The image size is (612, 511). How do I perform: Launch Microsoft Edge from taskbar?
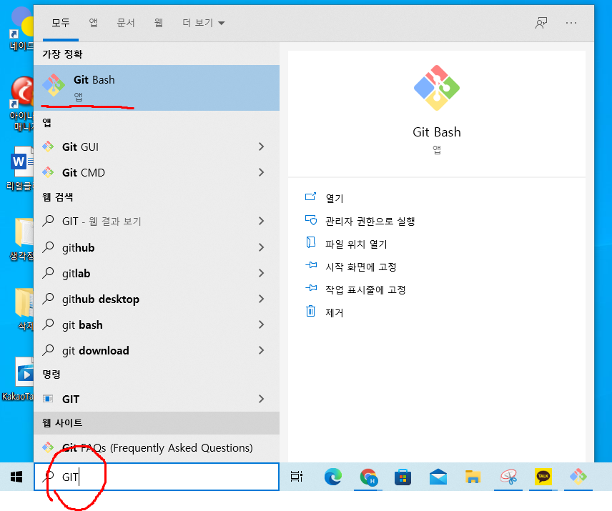coord(333,476)
